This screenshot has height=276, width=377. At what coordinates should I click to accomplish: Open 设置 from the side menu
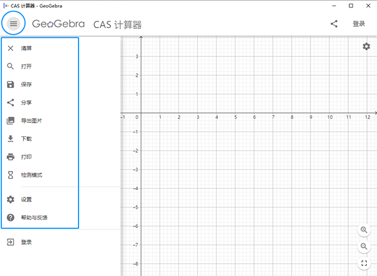pyautogui.click(x=26, y=199)
